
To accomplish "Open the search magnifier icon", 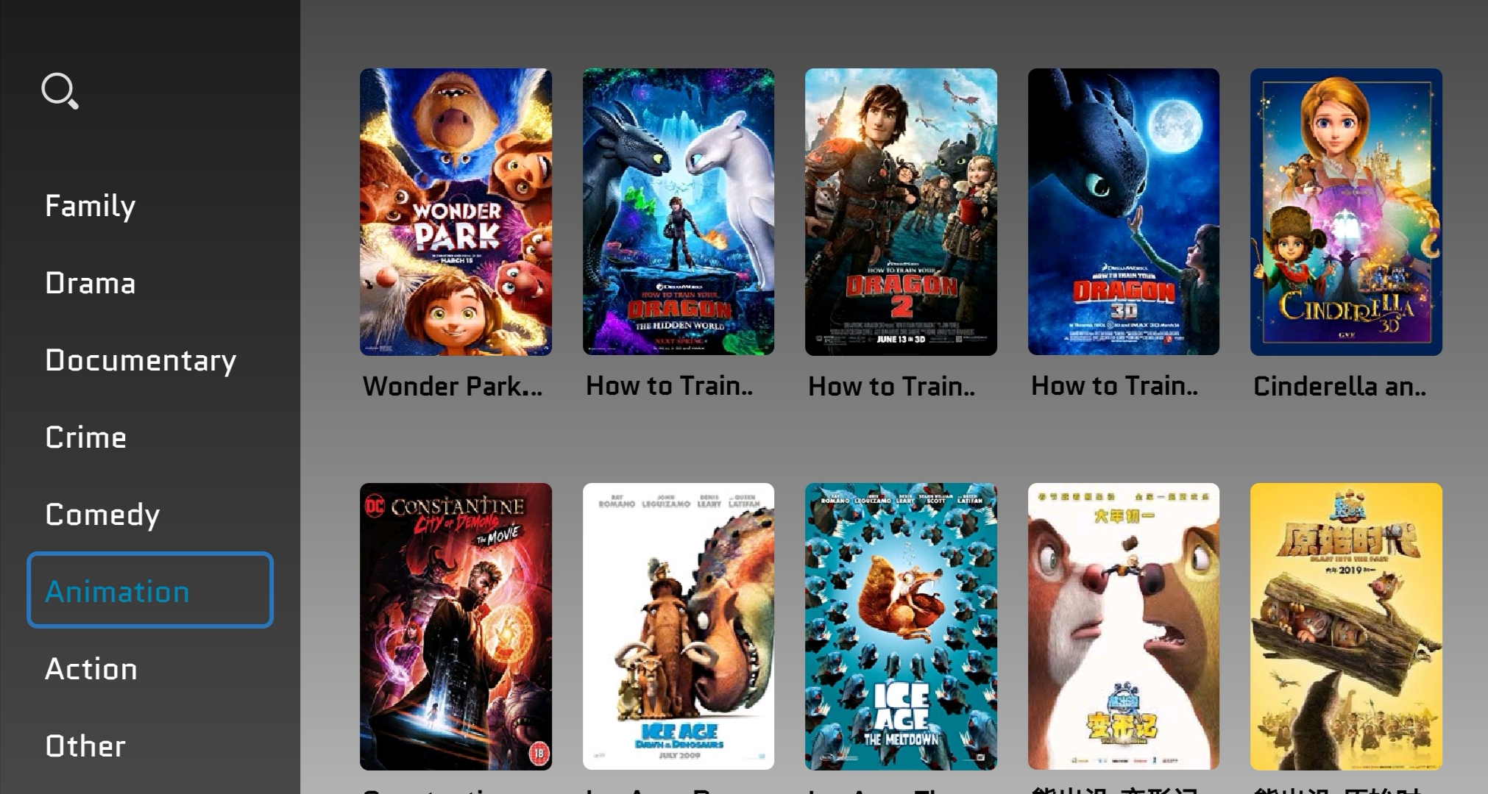I will tap(60, 91).
